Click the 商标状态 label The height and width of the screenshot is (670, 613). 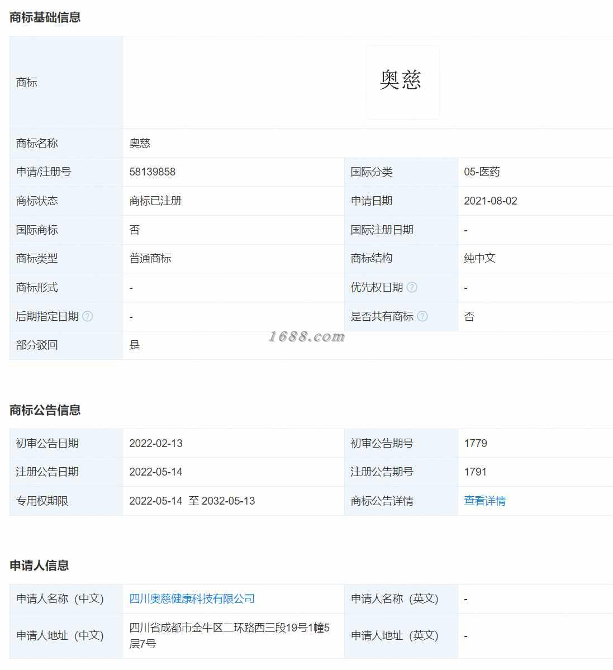point(37,201)
